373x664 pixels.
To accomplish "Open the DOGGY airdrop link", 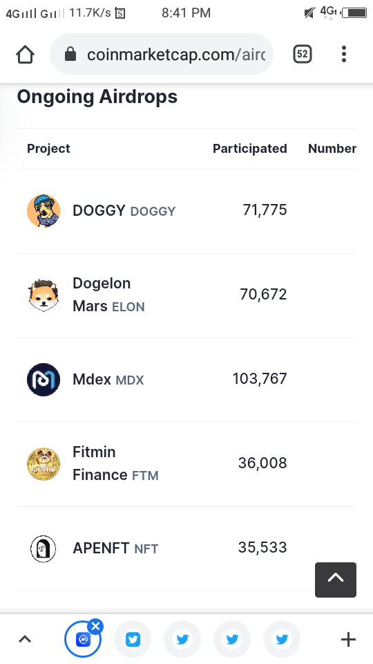I will point(124,210).
